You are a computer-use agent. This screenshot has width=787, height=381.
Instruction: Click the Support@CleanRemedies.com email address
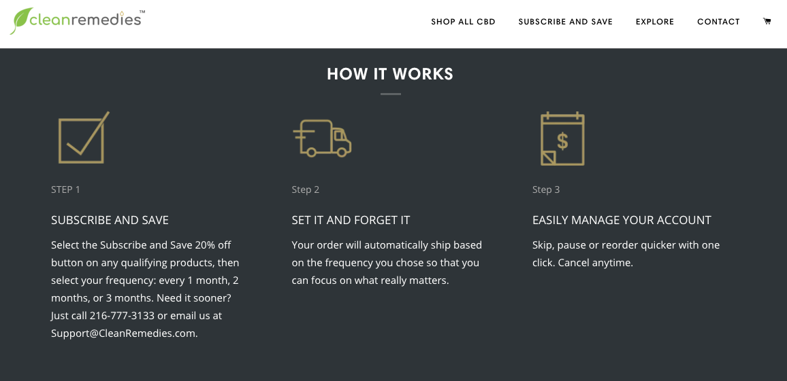point(123,333)
